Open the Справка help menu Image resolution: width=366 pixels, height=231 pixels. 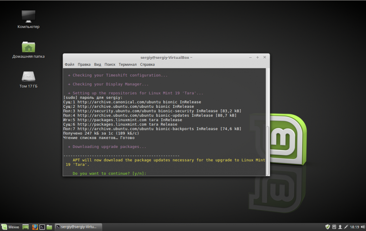[x=147, y=64]
